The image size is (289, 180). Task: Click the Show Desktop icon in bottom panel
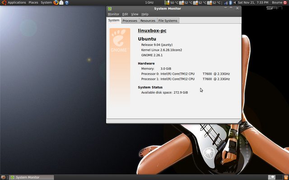coord(3,177)
